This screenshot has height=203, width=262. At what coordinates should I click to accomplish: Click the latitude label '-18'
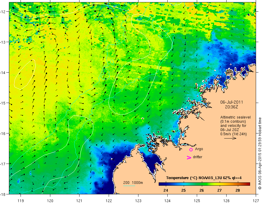coord(4,194)
